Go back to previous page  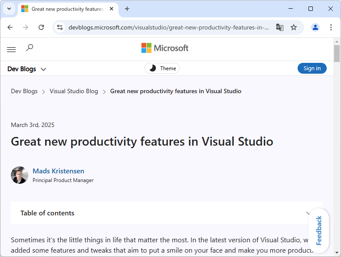click(x=10, y=27)
